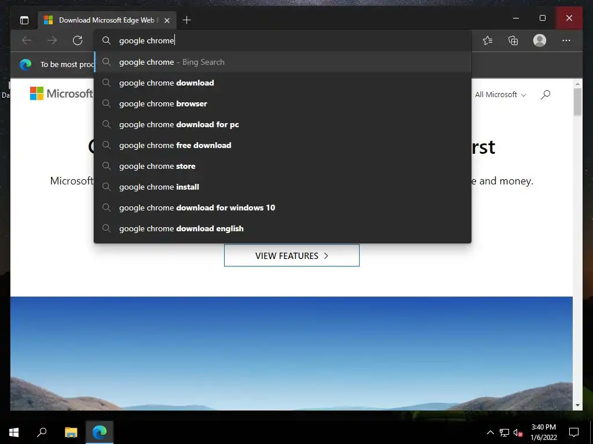Click the VIEW FEATURES button

coord(292,255)
